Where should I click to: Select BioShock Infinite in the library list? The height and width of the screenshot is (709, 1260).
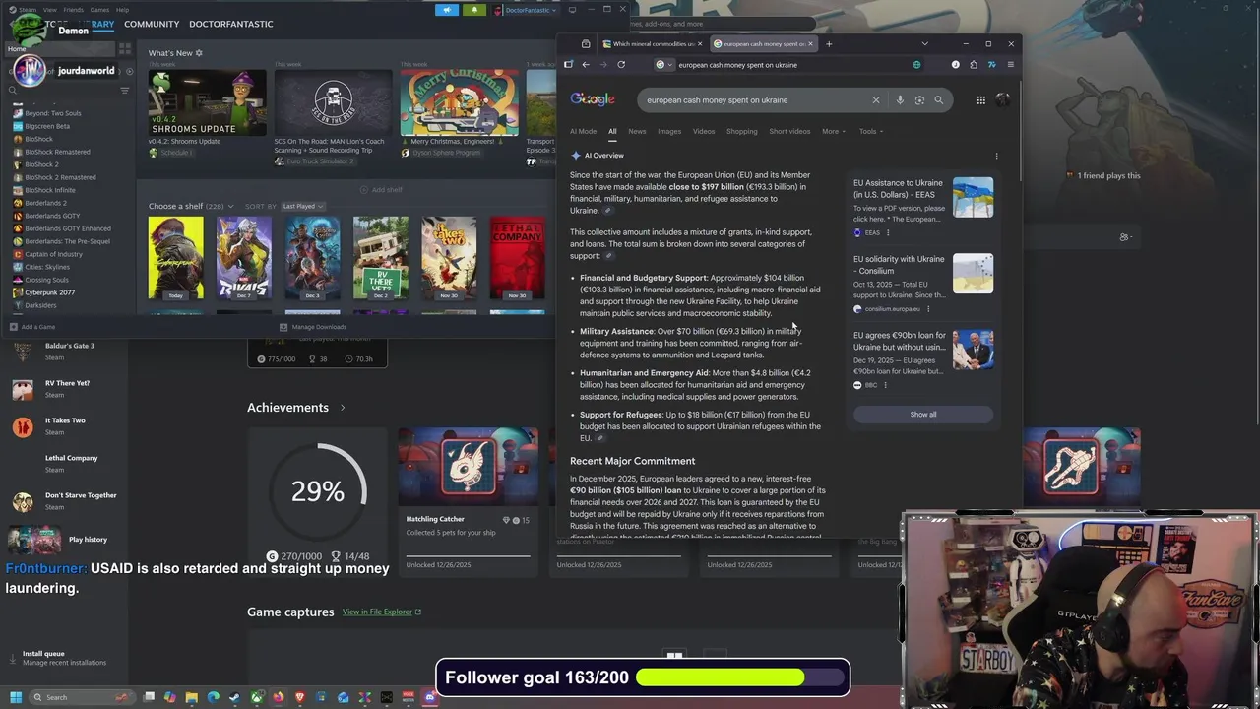click(x=50, y=190)
